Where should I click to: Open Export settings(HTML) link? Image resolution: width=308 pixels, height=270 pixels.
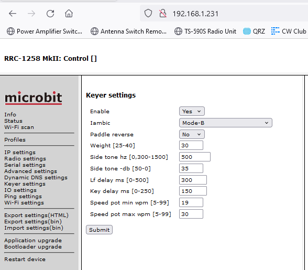pos(36,215)
